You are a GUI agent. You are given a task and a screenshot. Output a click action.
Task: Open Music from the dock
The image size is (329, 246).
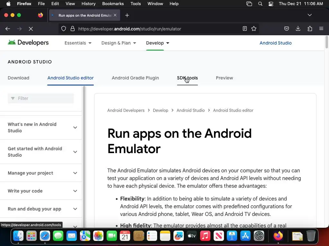click(205, 236)
